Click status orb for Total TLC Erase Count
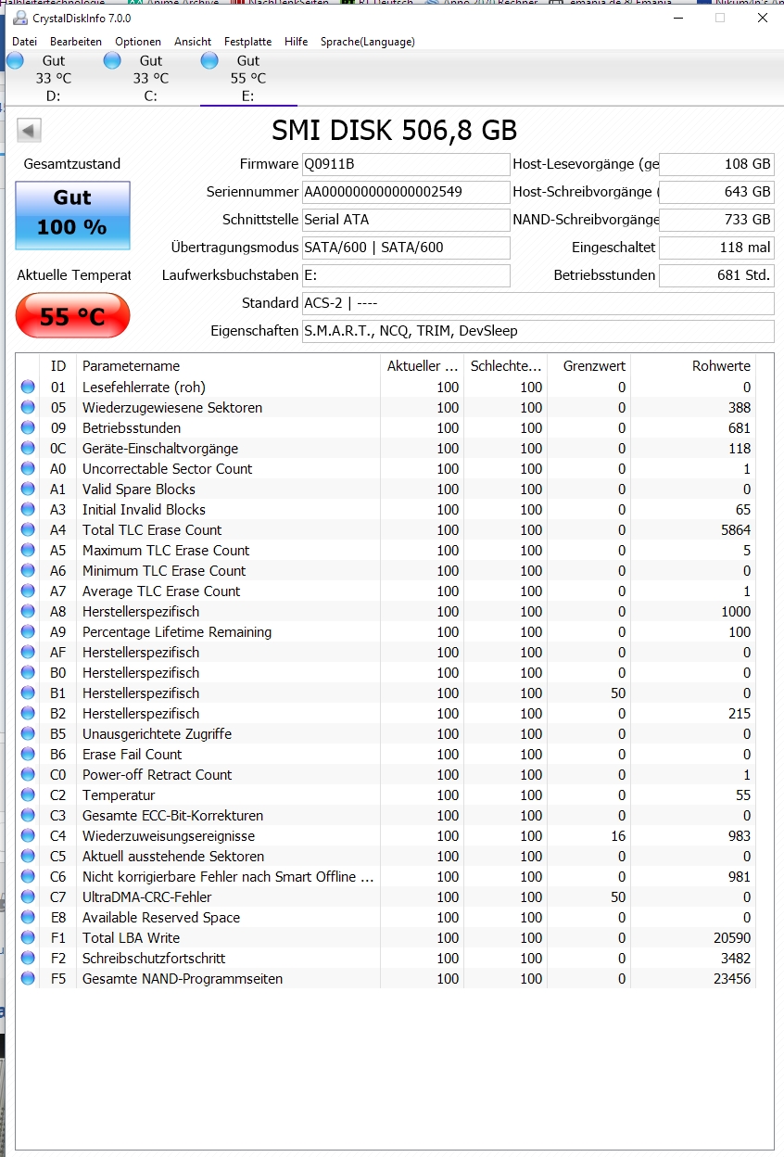This screenshot has width=784, height=1157. (28, 530)
